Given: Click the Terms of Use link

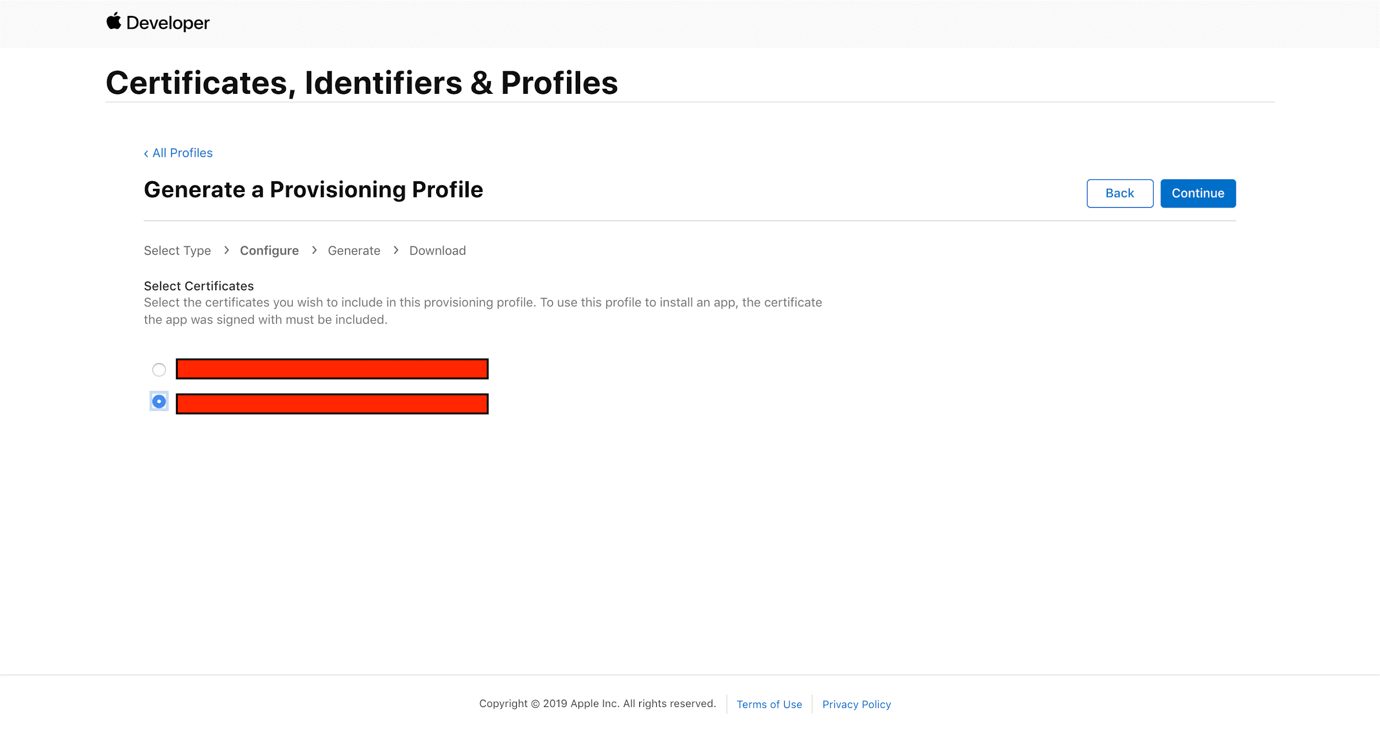Looking at the screenshot, I should pyautogui.click(x=769, y=704).
